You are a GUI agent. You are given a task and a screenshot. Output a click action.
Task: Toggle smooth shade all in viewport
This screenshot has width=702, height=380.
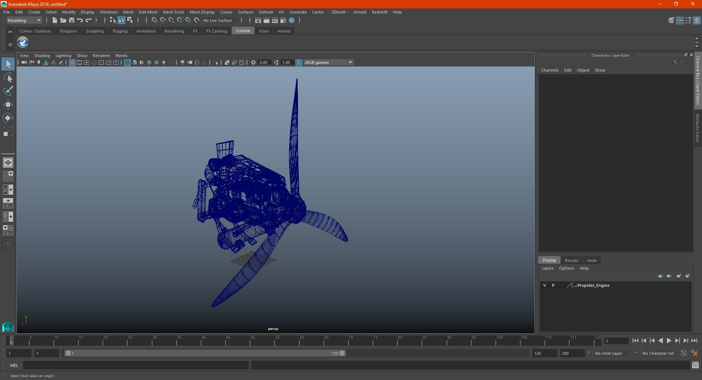tap(135, 62)
